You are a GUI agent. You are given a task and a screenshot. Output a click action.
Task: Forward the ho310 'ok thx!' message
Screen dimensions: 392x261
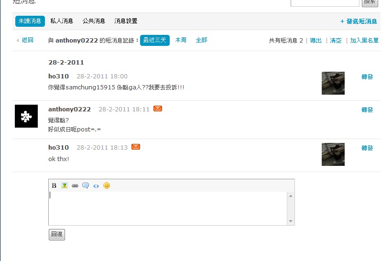tap(367, 148)
